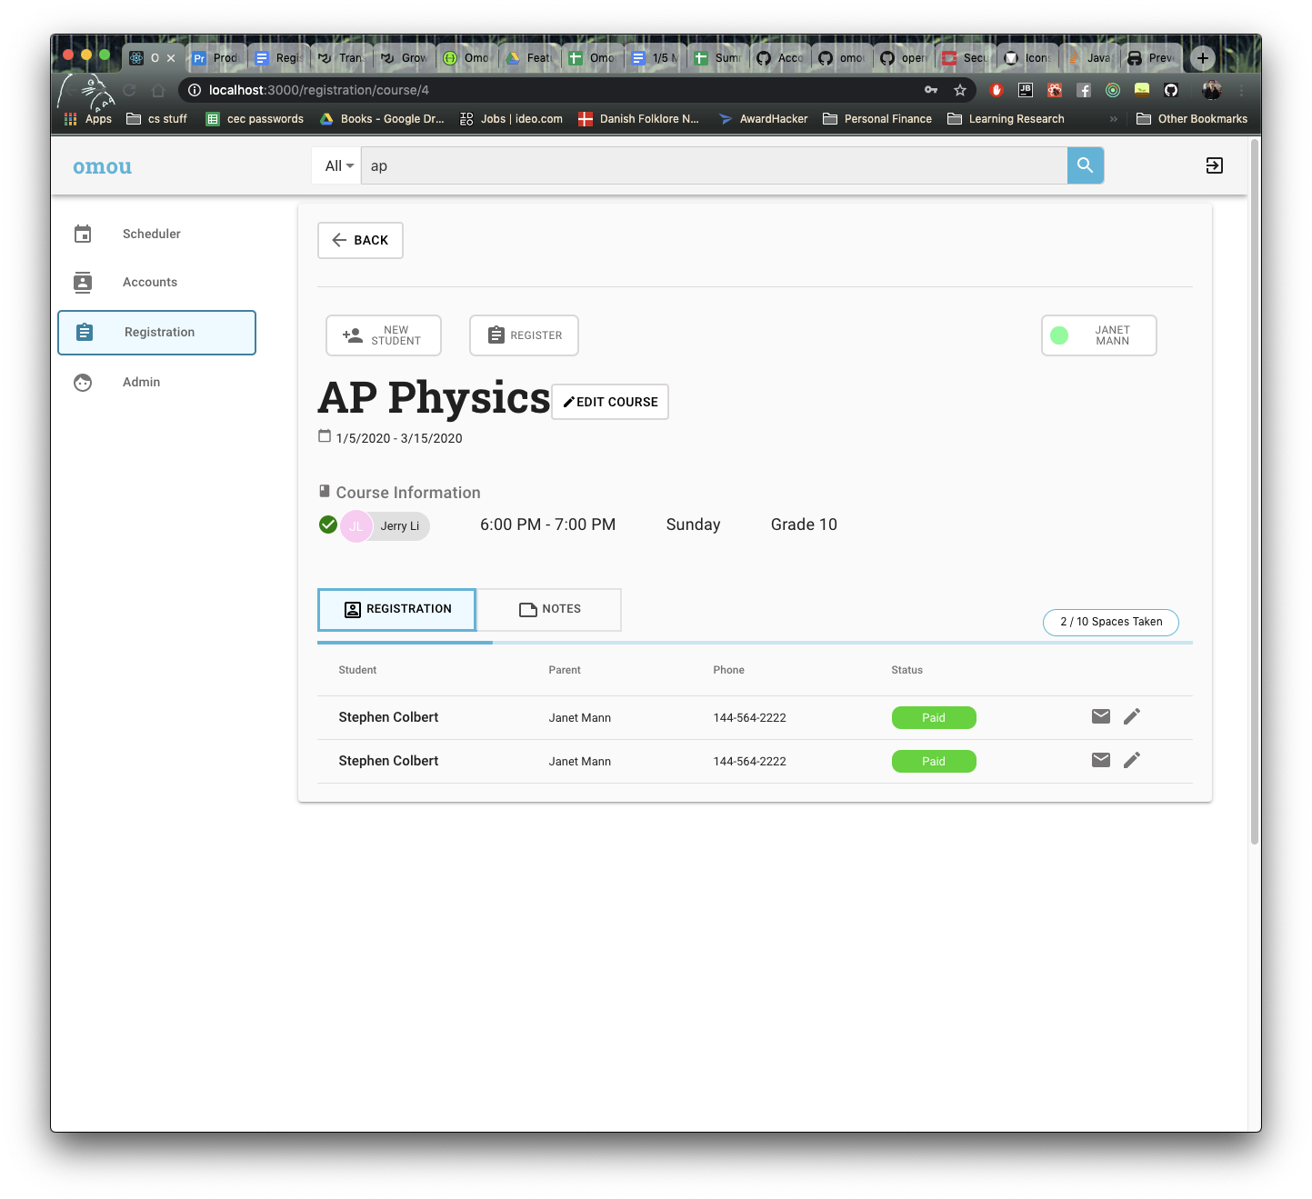Click the New Student button

[x=384, y=335]
